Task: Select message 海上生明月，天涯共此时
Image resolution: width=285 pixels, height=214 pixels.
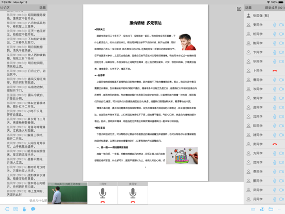Action: point(26,193)
